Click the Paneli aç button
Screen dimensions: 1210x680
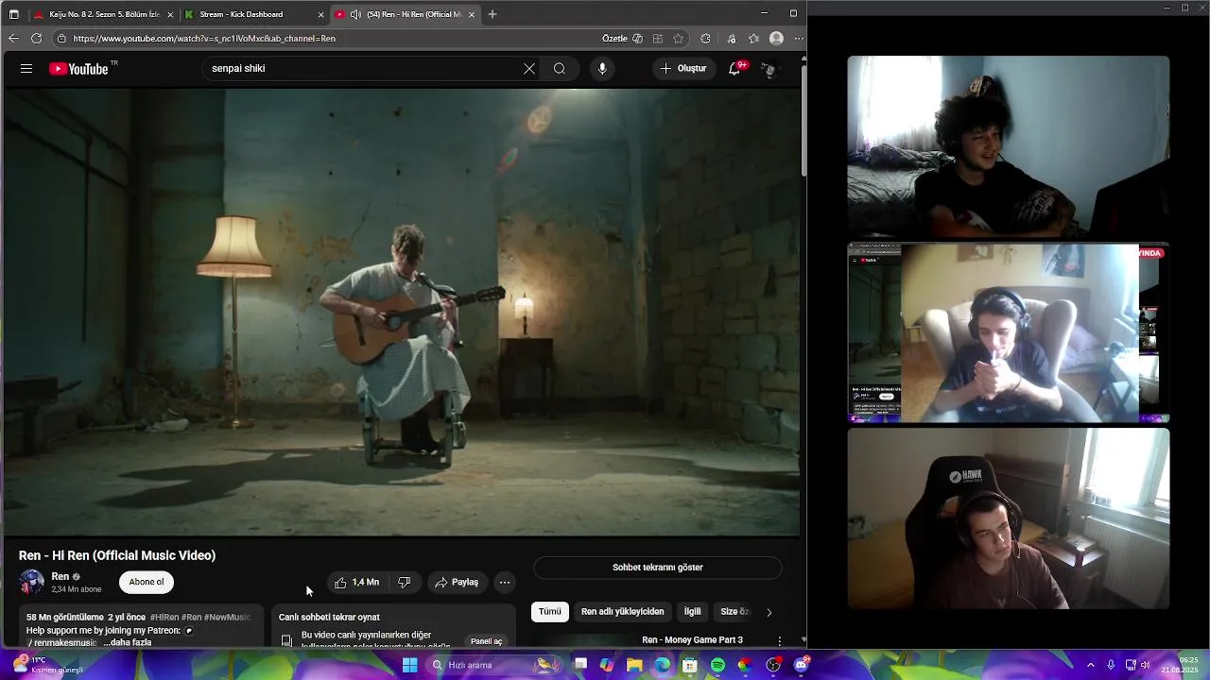click(487, 641)
